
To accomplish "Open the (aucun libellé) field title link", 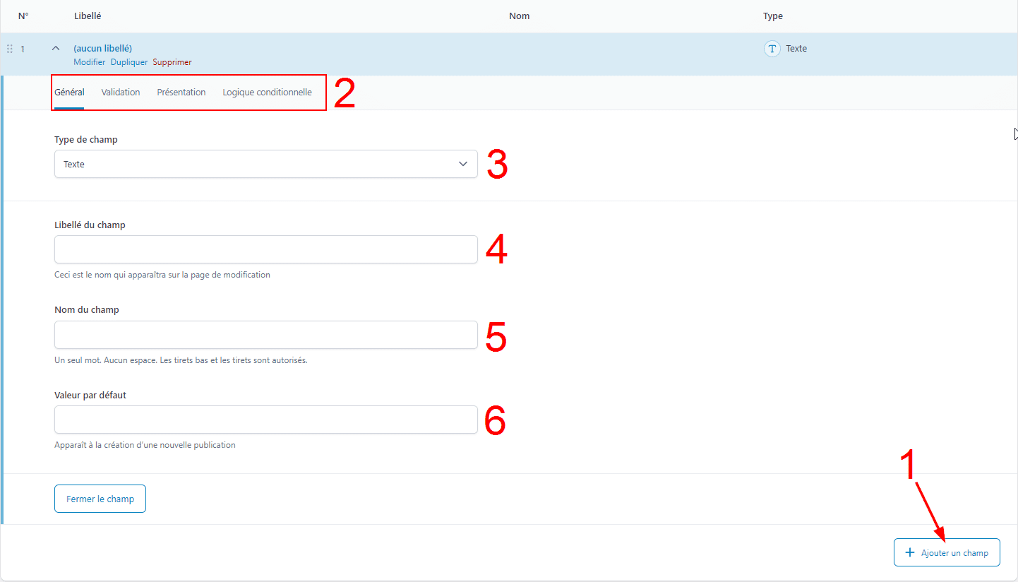I will click(x=102, y=48).
